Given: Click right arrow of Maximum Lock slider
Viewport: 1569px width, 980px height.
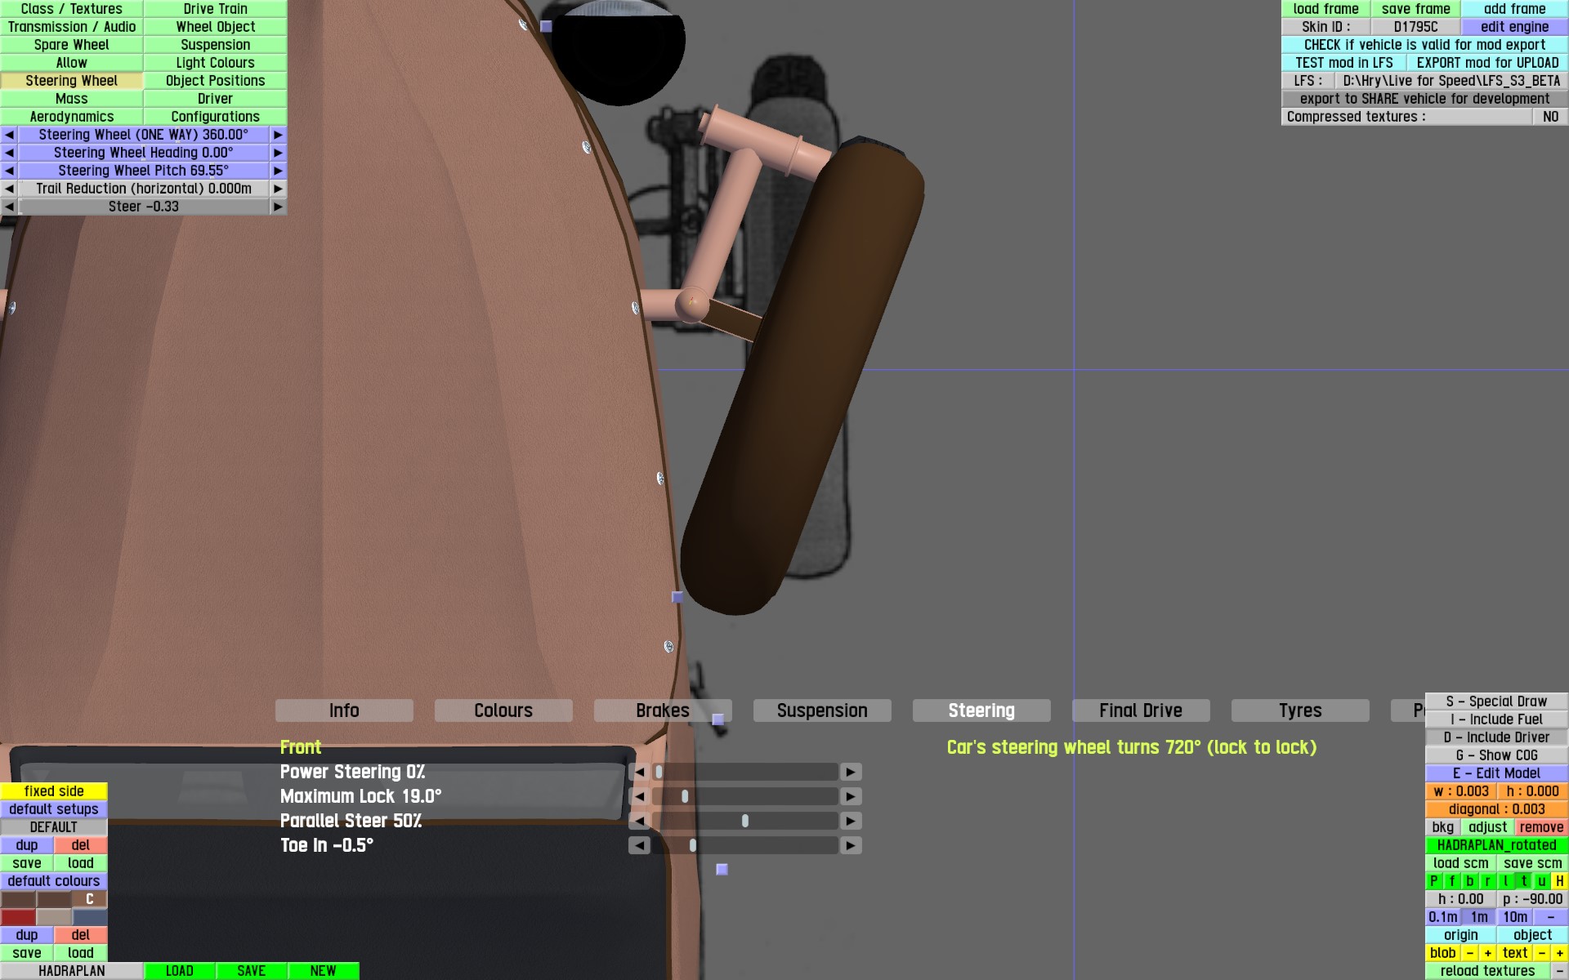Looking at the screenshot, I should tap(851, 796).
